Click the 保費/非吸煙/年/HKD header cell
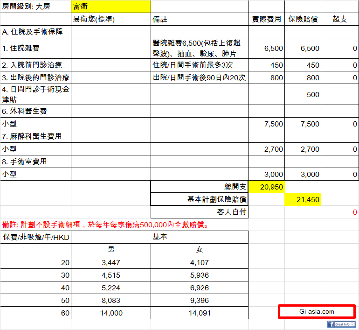359x330 pixels. click(x=36, y=237)
